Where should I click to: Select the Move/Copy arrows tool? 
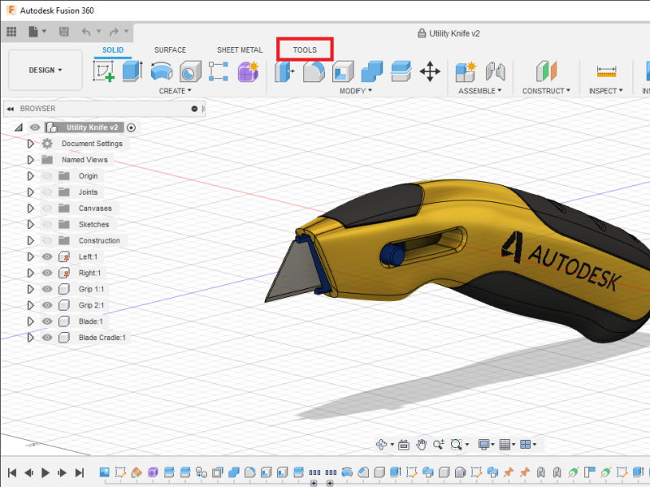(430, 71)
